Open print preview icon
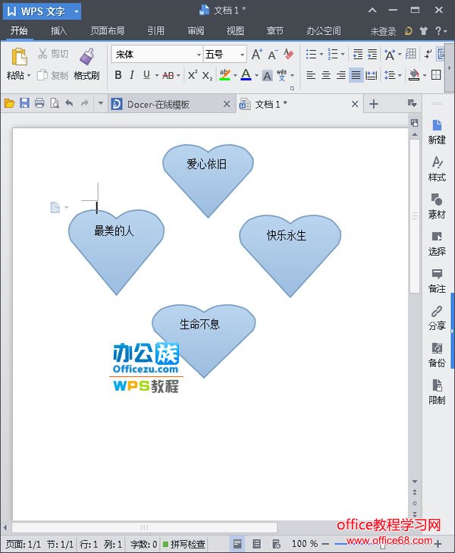 (x=55, y=103)
